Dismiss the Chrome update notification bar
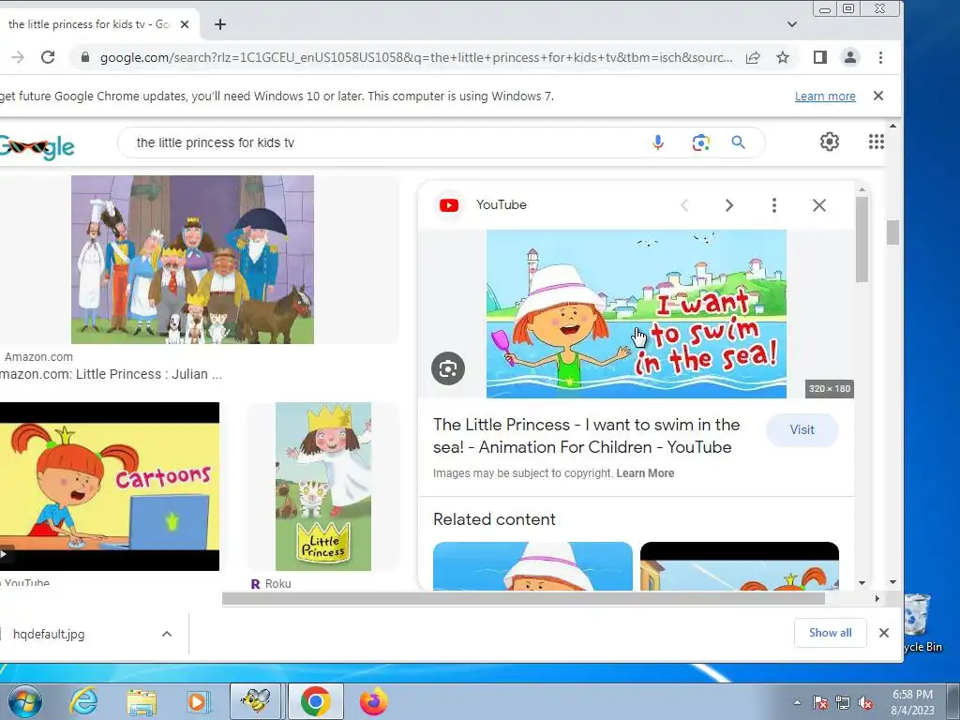Viewport: 960px width, 720px height. 877,96
